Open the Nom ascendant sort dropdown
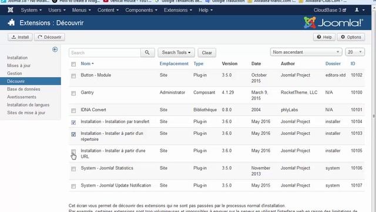376x212 pixels. click(305, 52)
